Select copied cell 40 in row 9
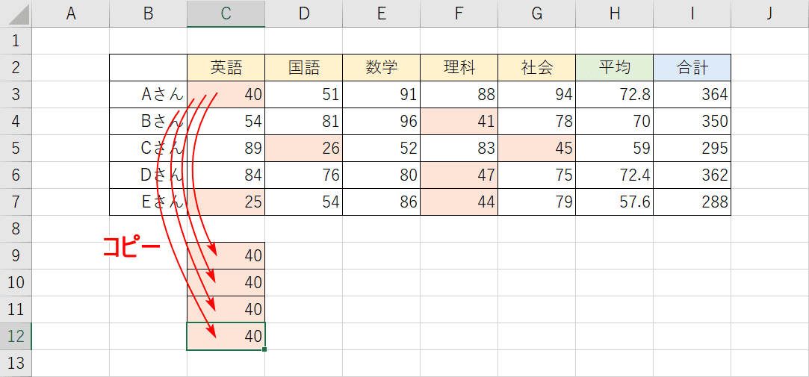 [x=226, y=256]
